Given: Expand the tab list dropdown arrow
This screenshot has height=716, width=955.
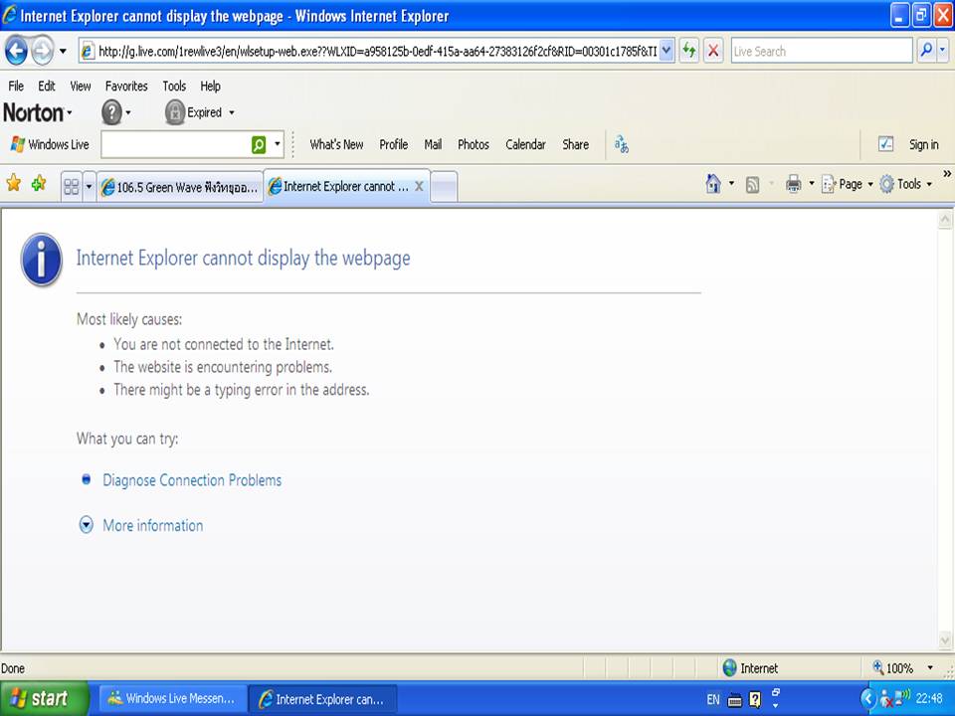Looking at the screenshot, I should tap(89, 186).
